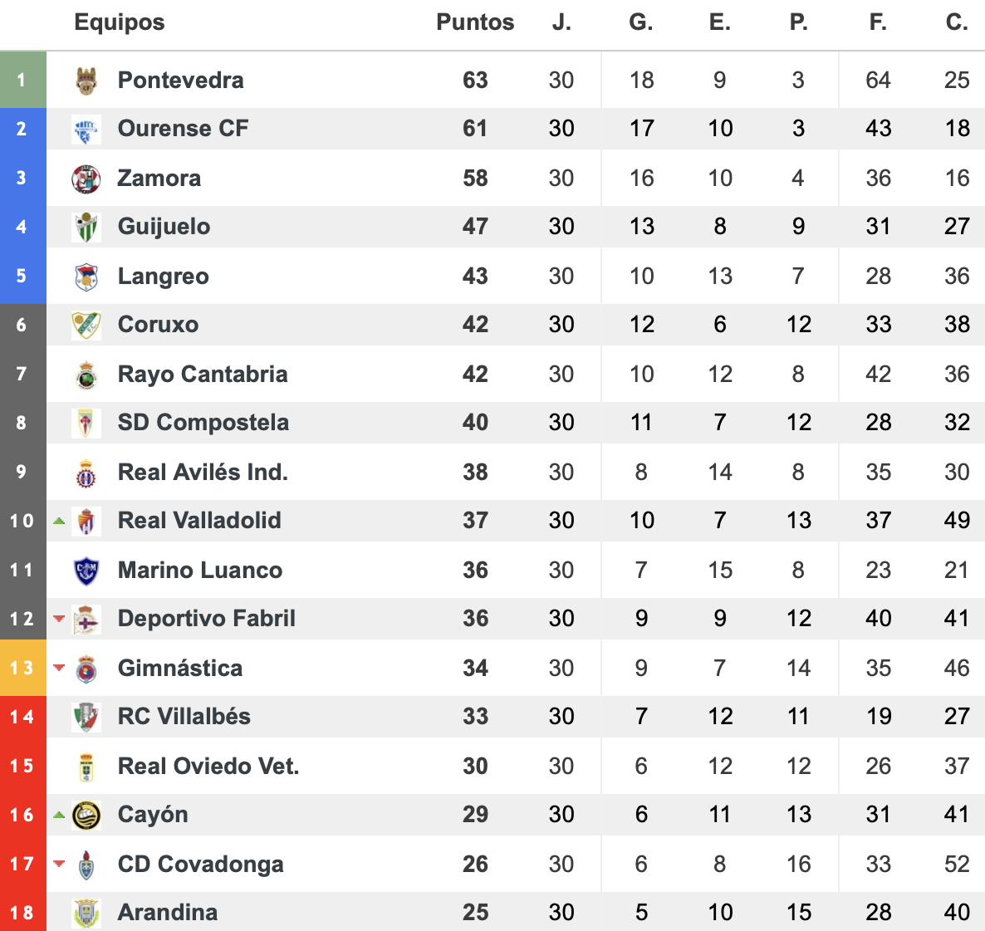Select the Real Oviedo Vet. team name
The width and height of the screenshot is (985, 931).
(208, 767)
